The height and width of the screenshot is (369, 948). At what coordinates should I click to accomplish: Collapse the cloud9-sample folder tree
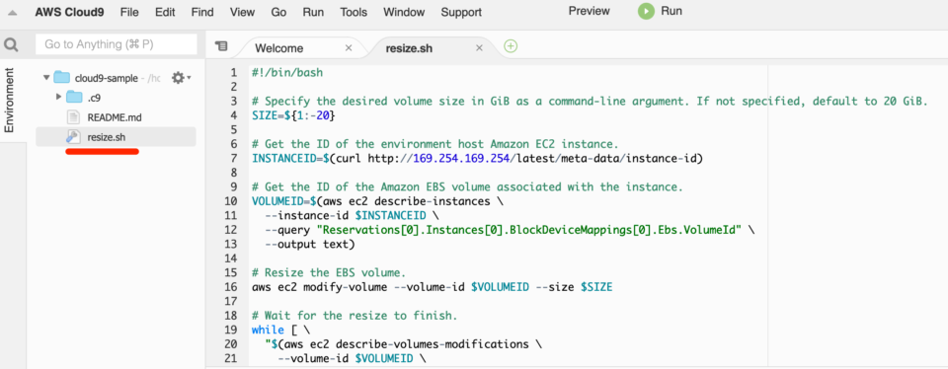[46, 78]
